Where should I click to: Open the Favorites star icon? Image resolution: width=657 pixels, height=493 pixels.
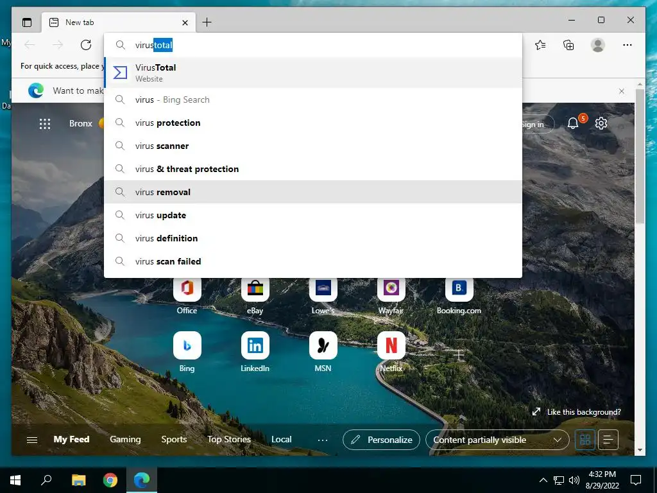540,45
